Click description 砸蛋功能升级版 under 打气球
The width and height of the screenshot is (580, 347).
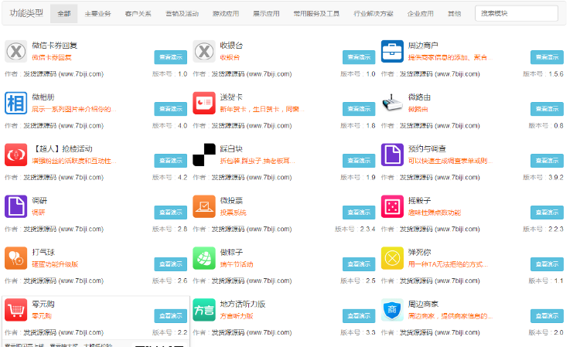(55, 264)
